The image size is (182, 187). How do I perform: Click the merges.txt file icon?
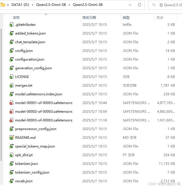[x=11, y=86]
